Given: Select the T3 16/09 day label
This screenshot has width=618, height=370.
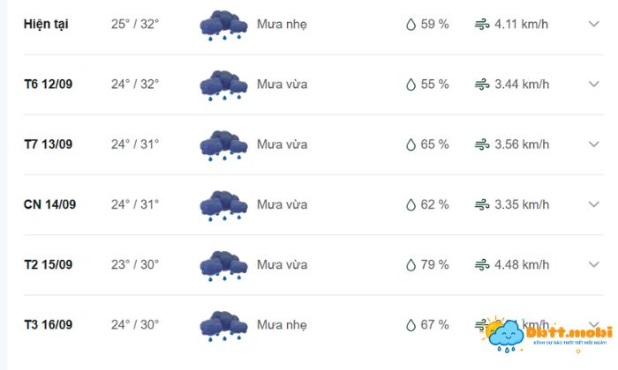Looking at the screenshot, I should tap(49, 325).
